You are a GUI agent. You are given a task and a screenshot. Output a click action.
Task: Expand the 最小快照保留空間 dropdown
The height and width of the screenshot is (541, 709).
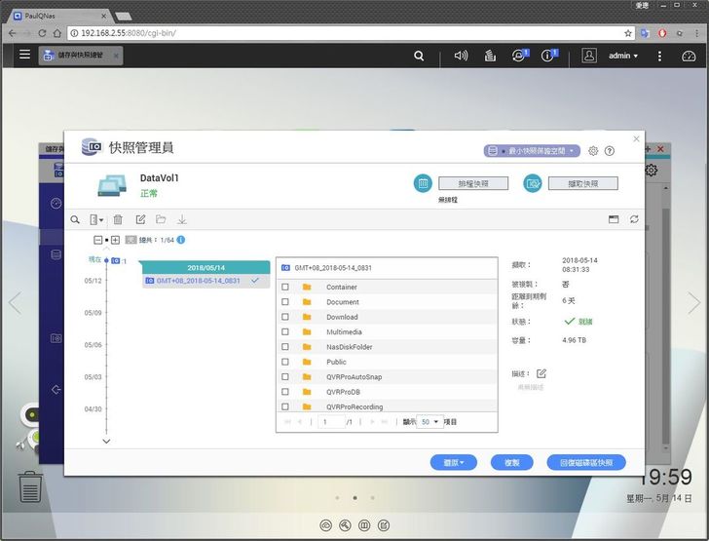point(532,151)
